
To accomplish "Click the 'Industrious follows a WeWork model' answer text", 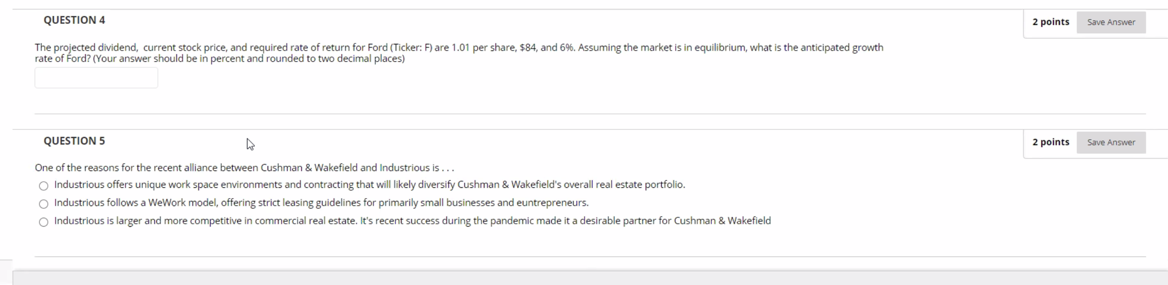I will click(321, 203).
